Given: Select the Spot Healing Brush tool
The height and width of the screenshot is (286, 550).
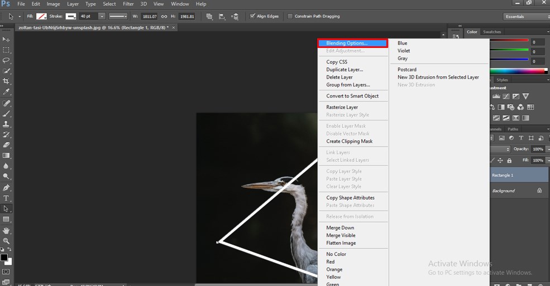Looking at the screenshot, I should click(x=6, y=103).
